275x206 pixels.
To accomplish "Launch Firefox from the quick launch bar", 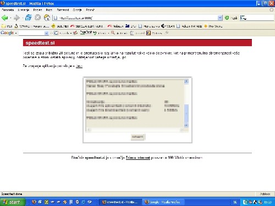I will point(34,202).
